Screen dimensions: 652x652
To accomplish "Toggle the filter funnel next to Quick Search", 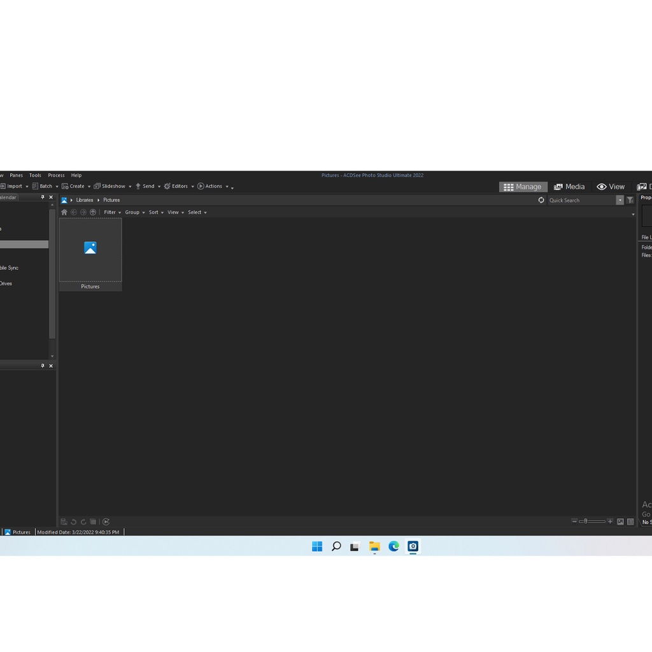I will [630, 200].
